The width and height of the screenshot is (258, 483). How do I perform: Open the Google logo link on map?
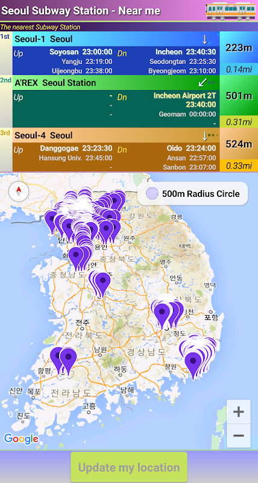(x=21, y=439)
